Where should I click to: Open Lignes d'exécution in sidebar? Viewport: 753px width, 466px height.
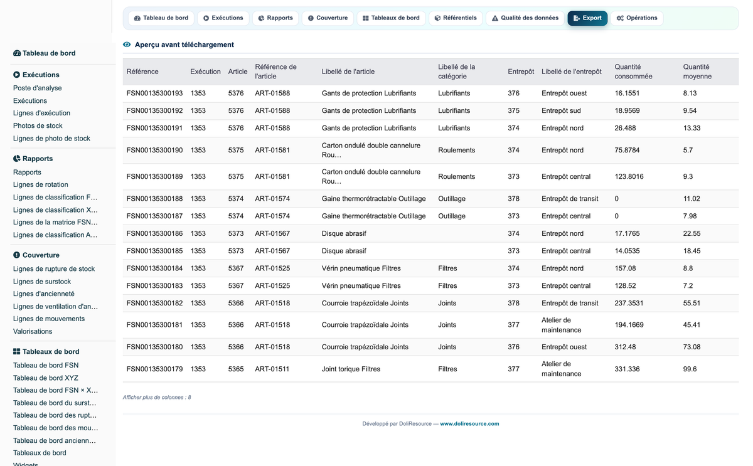[41, 114]
